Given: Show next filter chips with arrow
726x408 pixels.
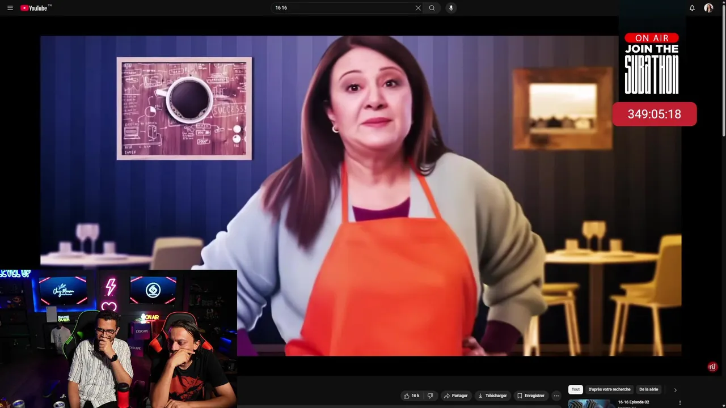Looking at the screenshot, I should 675,390.
